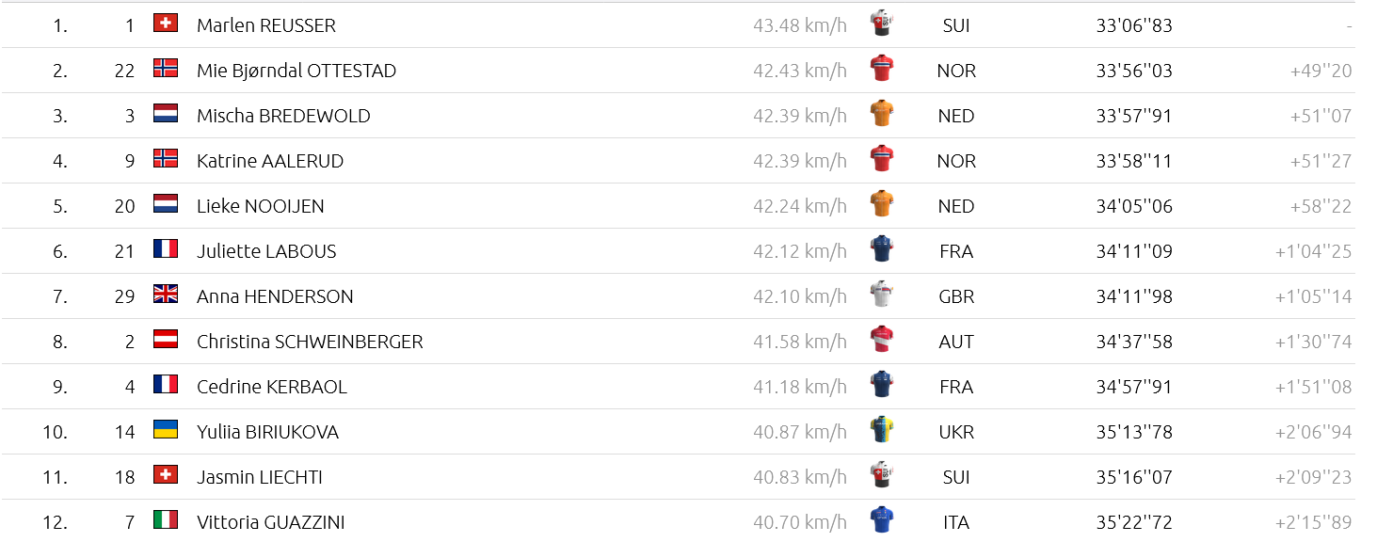Click the Norwegian flag next to Mie Bjørndal OTTESTAD
The image size is (1377, 542).
tap(166, 69)
